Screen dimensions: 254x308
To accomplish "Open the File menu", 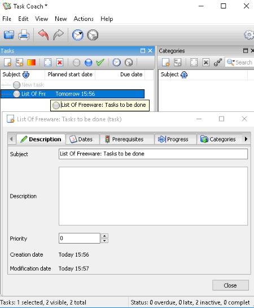I will [7, 19].
